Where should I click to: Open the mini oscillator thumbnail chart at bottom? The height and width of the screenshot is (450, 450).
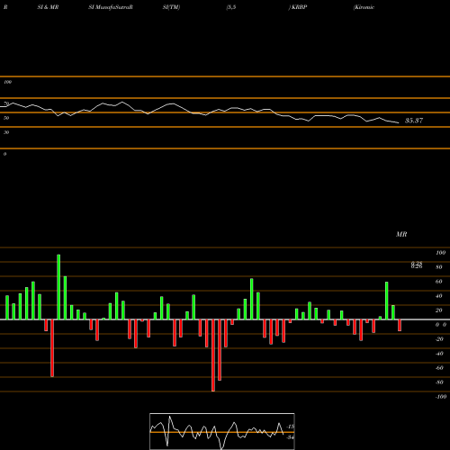[222, 431]
